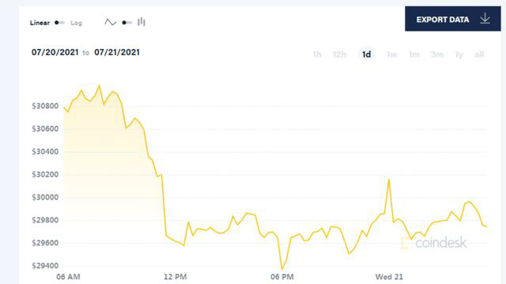Click the candlestick chart icon

pyautogui.click(x=142, y=22)
